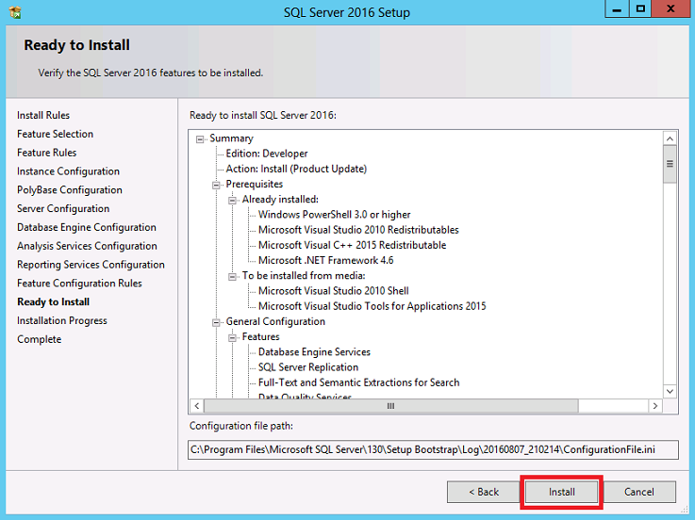Image resolution: width=695 pixels, height=520 pixels.
Task: Click the vertical scrollbar down arrow
Action: click(670, 392)
